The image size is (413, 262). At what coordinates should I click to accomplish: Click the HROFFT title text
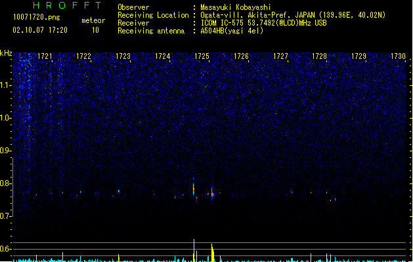pos(67,5)
